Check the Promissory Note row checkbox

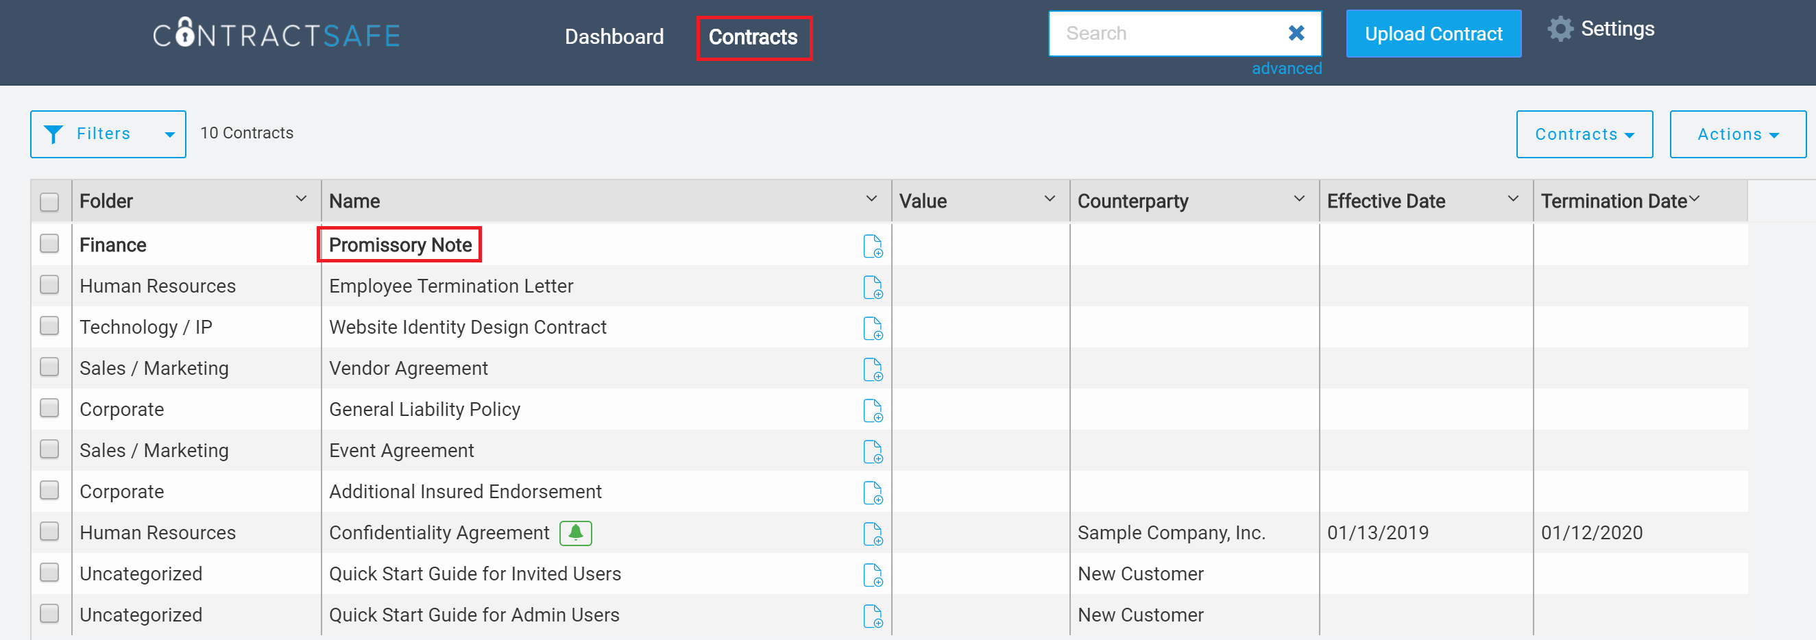[x=49, y=243]
